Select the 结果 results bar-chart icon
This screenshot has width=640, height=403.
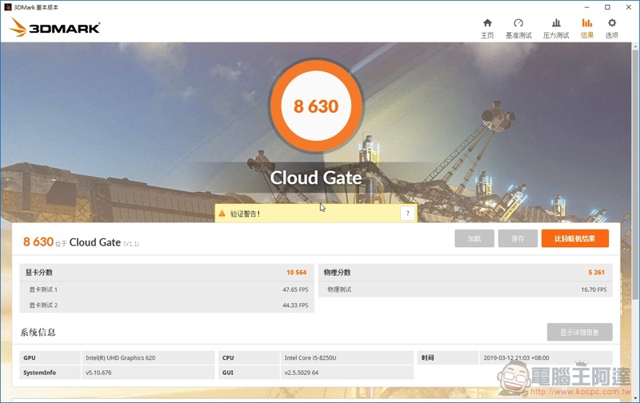[x=587, y=23]
